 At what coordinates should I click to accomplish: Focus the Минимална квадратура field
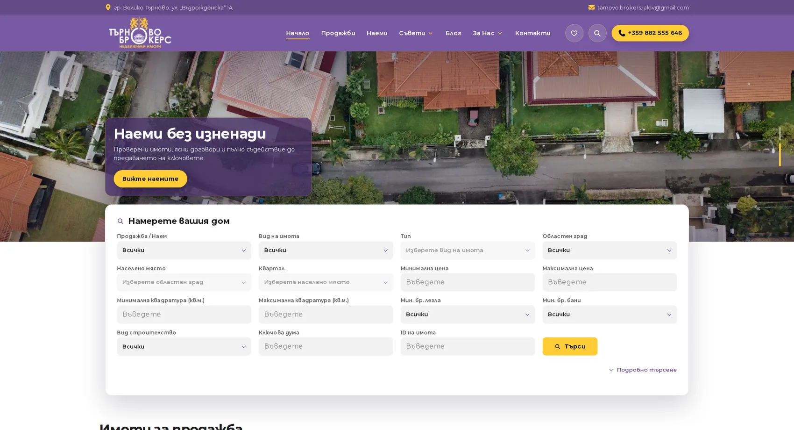(184, 315)
